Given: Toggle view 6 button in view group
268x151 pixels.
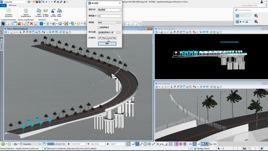Looking at the screenshot, I should coord(60,144).
